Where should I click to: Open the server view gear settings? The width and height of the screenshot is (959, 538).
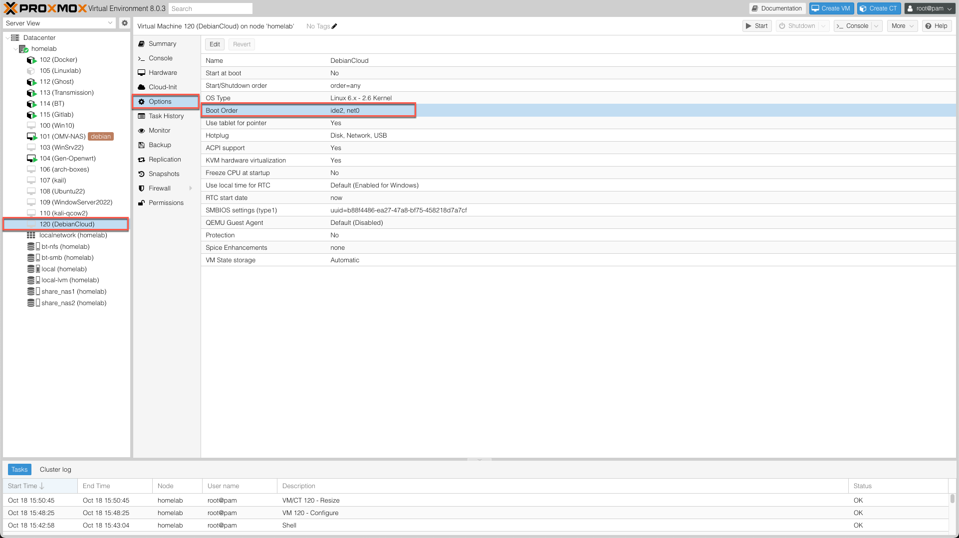125,23
